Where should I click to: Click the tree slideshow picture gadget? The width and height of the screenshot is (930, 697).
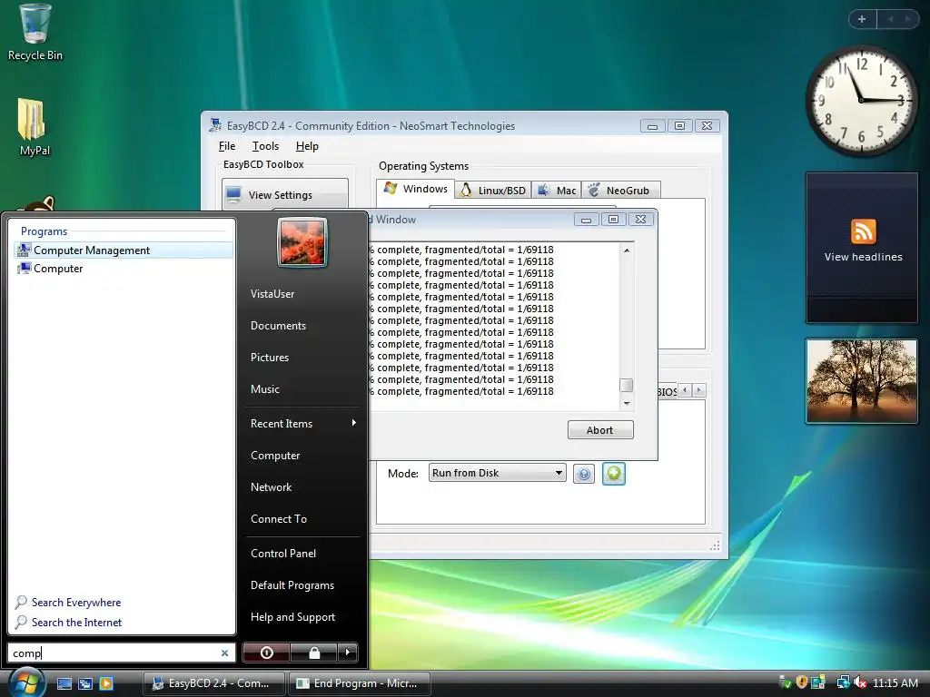tap(861, 381)
